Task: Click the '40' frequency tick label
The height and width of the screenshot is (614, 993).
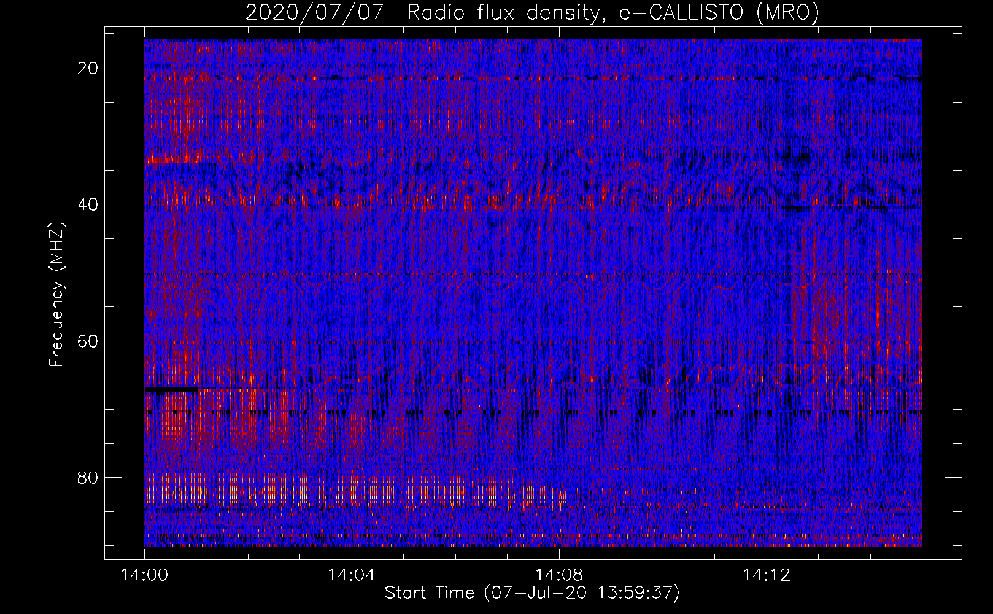Action: [88, 204]
